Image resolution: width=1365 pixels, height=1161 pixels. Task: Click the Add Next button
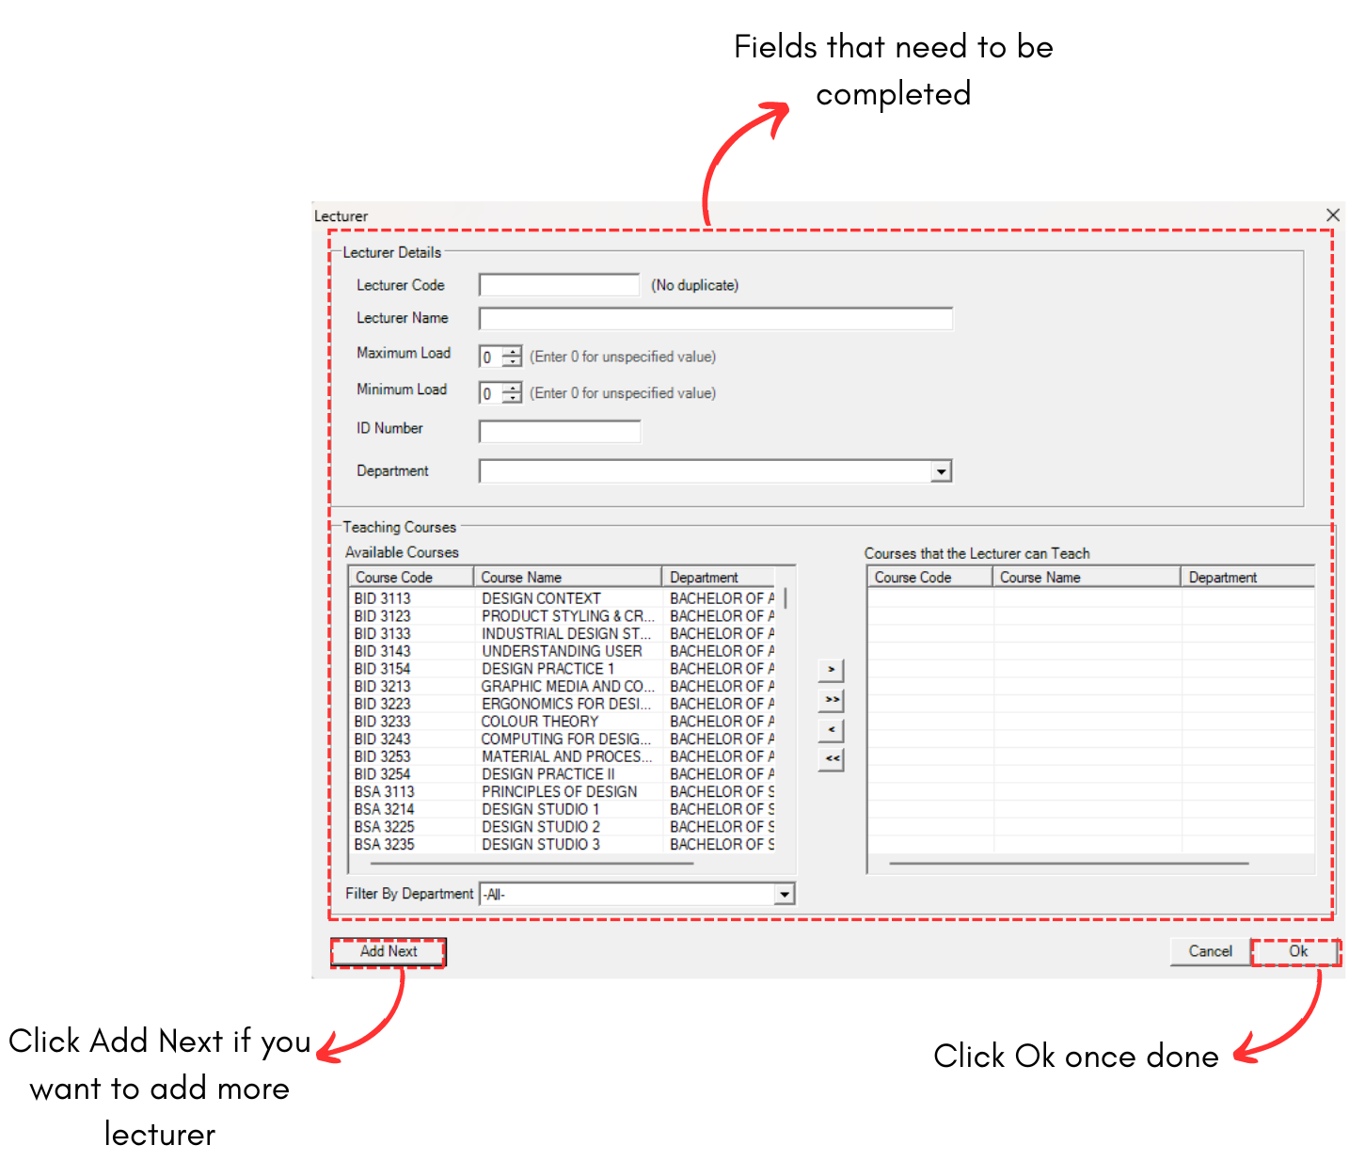click(x=388, y=951)
